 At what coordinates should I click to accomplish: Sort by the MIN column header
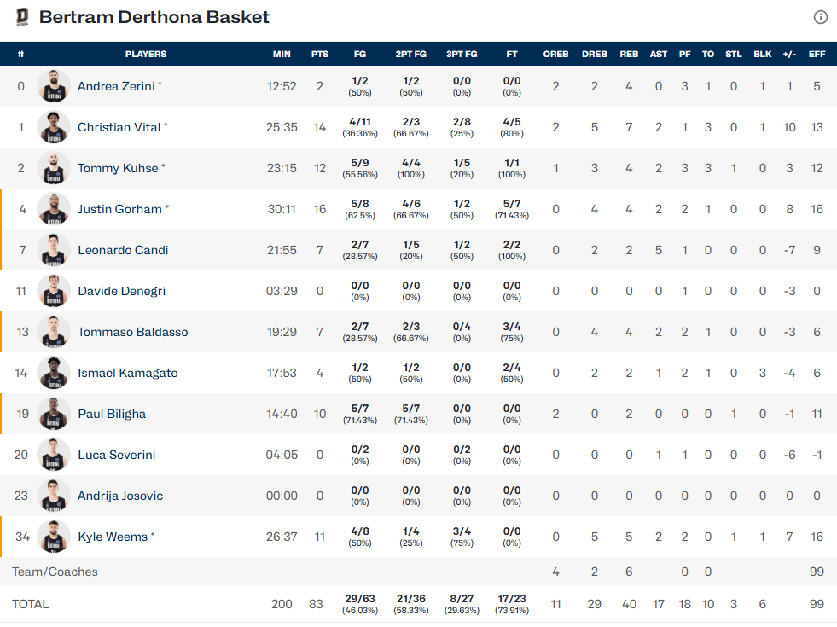pyautogui.click(x=282, y=54)
